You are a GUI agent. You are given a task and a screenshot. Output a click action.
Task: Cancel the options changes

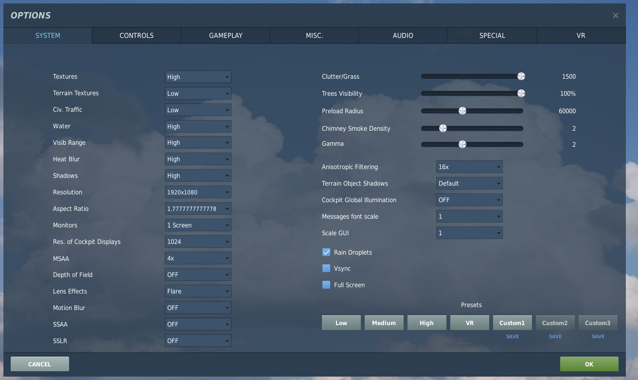39,364
